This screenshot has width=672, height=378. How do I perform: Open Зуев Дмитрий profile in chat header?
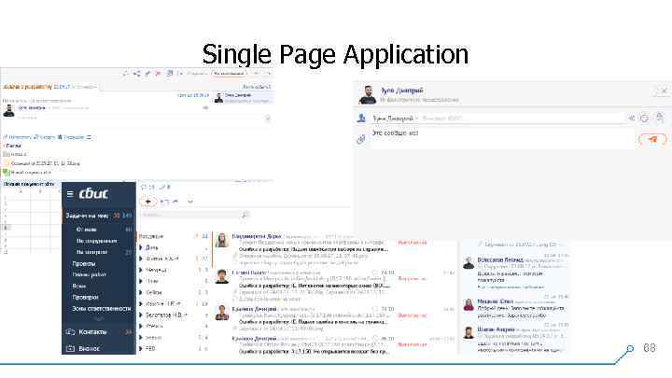pyautogui.click(x=401, y=91)
